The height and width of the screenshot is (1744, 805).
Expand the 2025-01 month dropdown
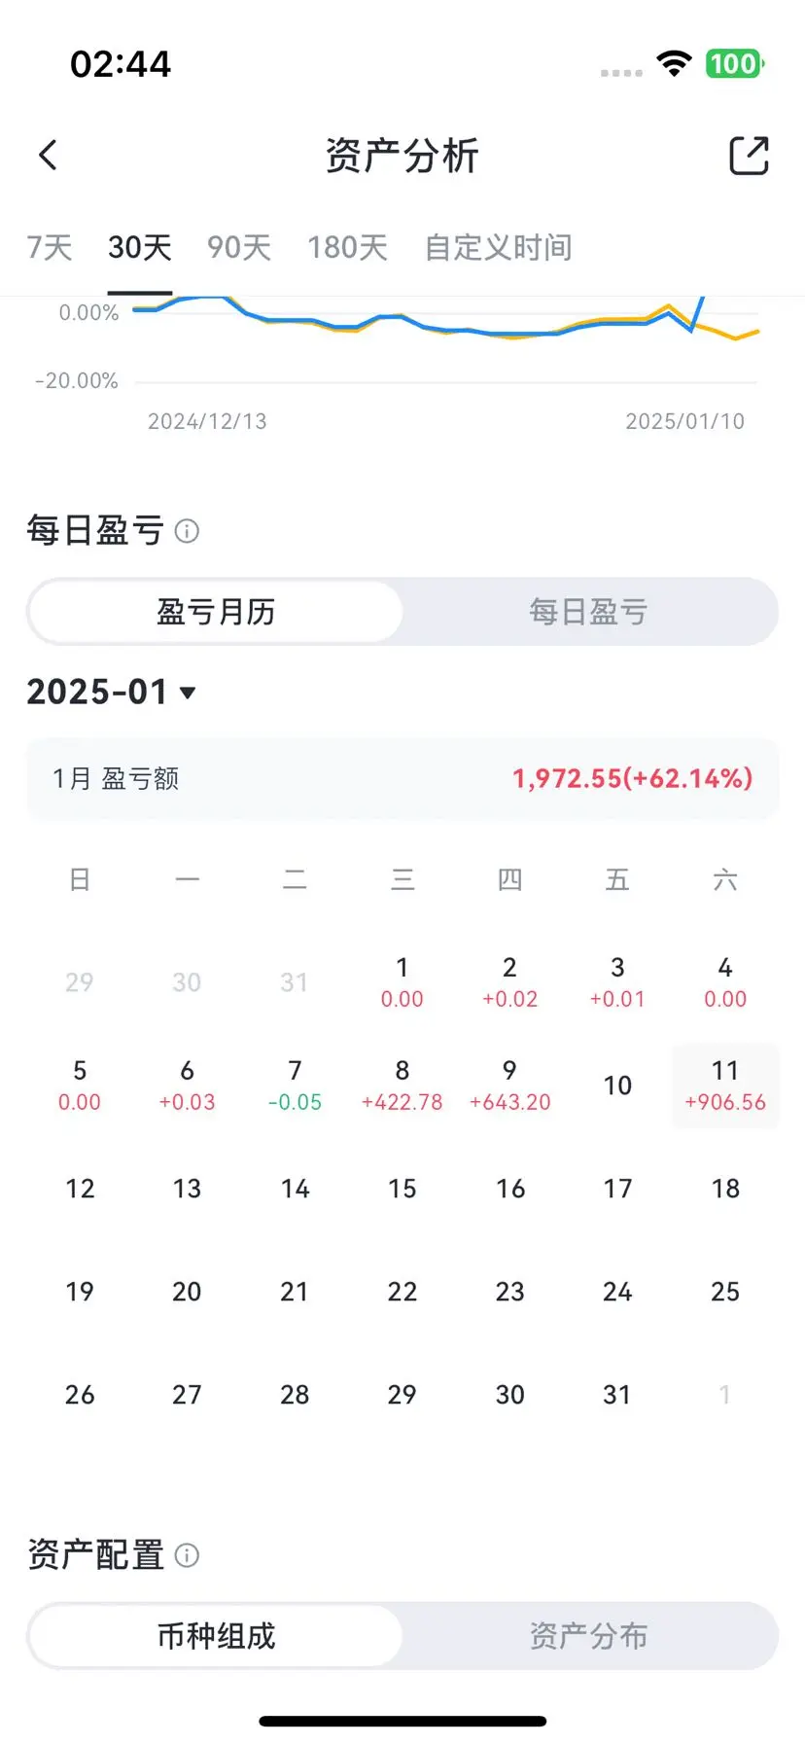(x=111, y=693)
